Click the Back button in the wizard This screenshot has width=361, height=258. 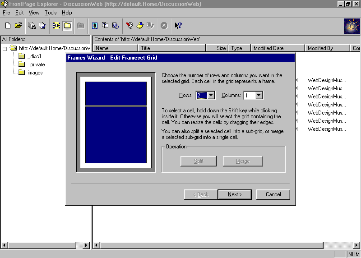click(201, 194)
